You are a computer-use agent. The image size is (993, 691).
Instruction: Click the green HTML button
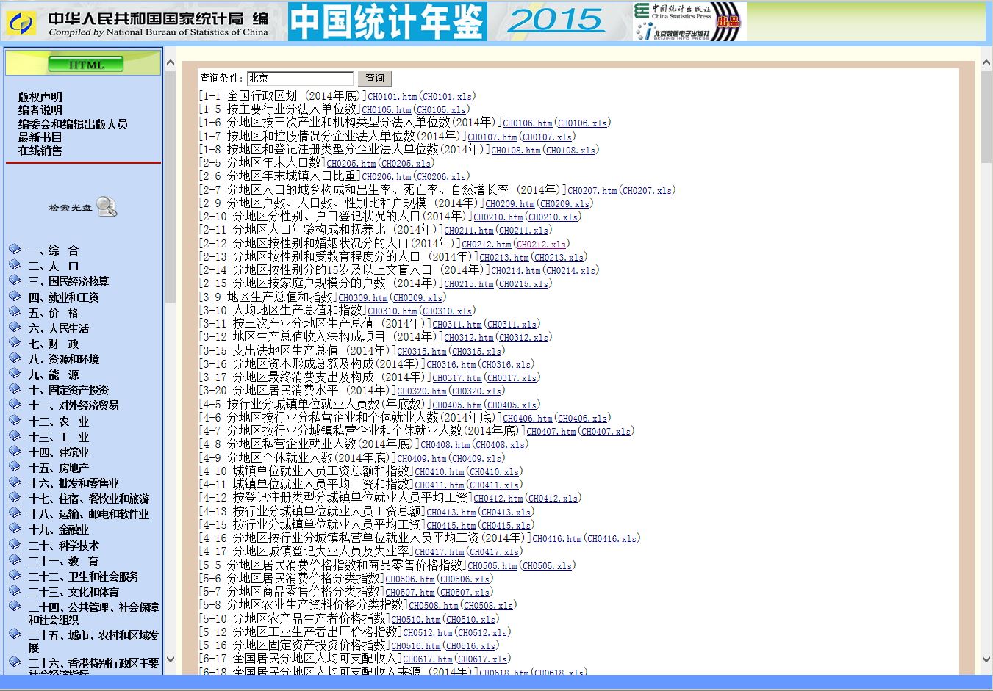point(86,65)
